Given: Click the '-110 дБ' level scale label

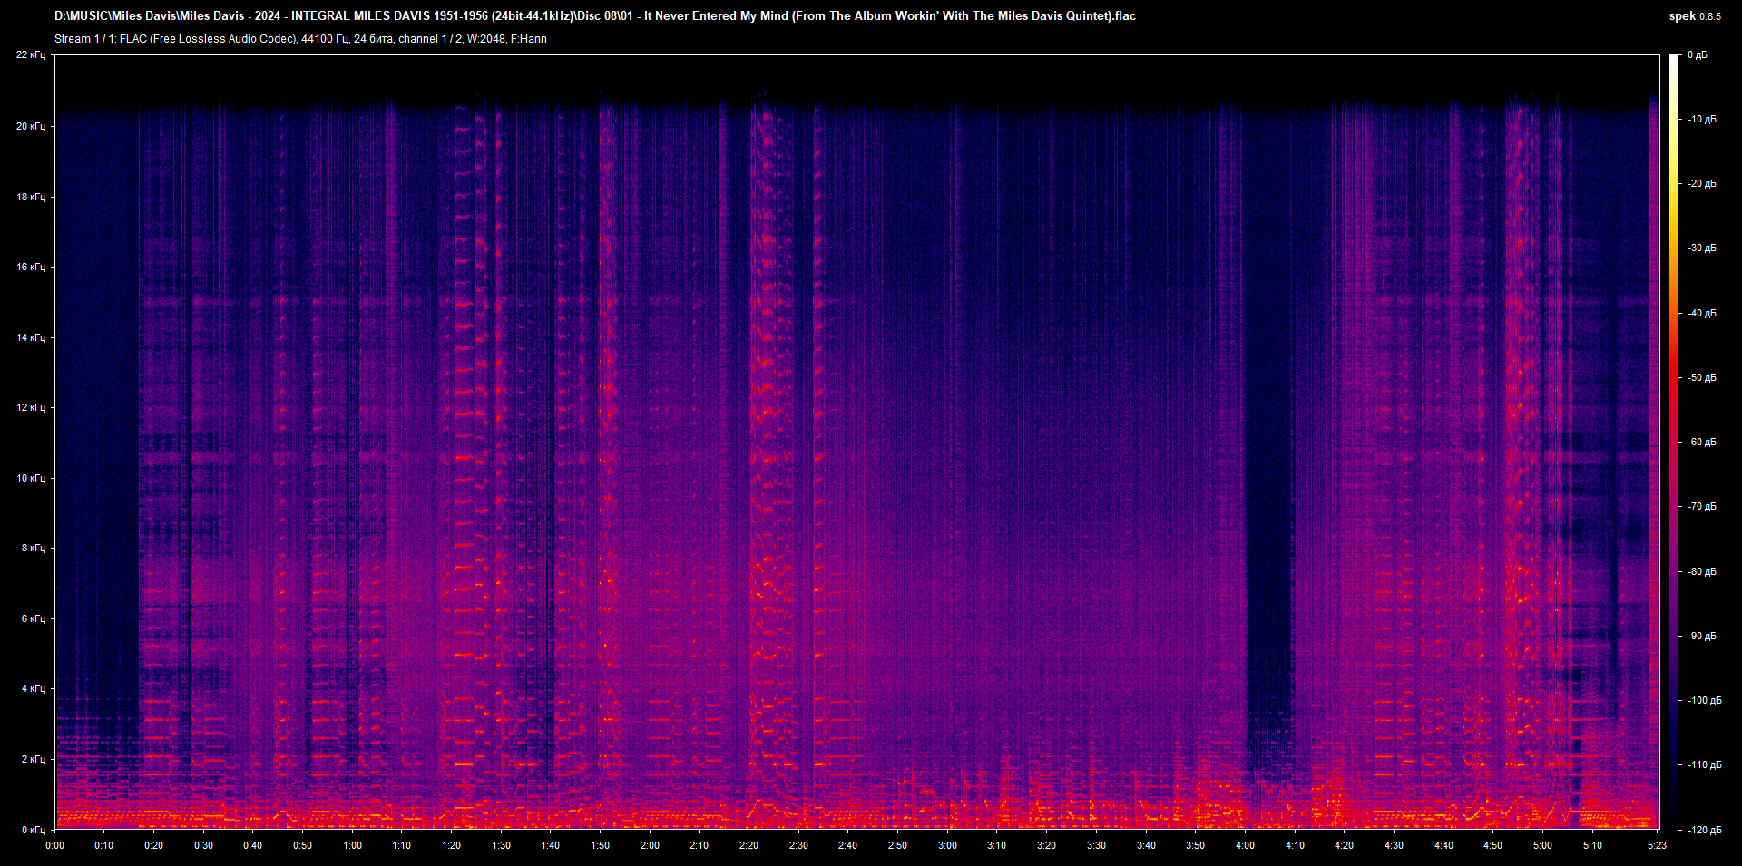Looking at the screenshot, I should tap(1704, 765).
